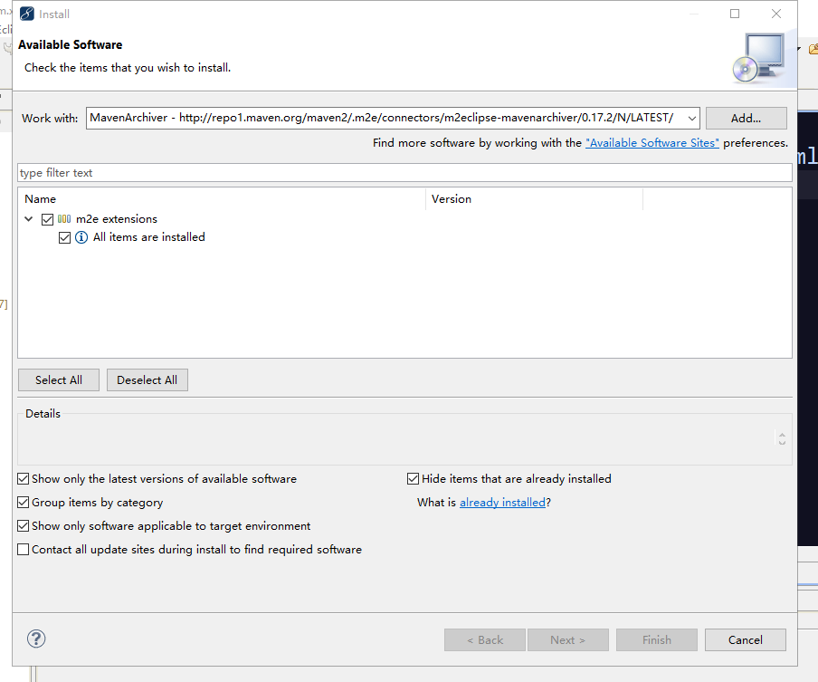Select the m2e extensions row text
Image resolution: width=818 pixels, height=682 pixels.
coord(117,219)
